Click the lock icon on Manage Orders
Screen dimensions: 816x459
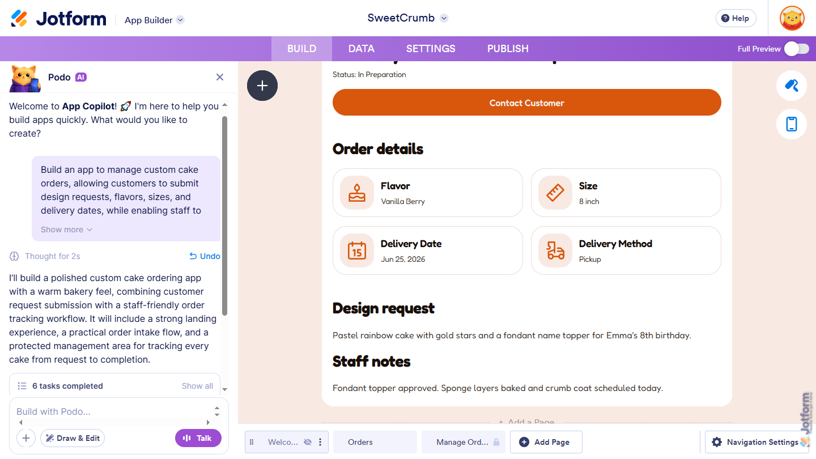pyautogui.click(x=496, y=442)
